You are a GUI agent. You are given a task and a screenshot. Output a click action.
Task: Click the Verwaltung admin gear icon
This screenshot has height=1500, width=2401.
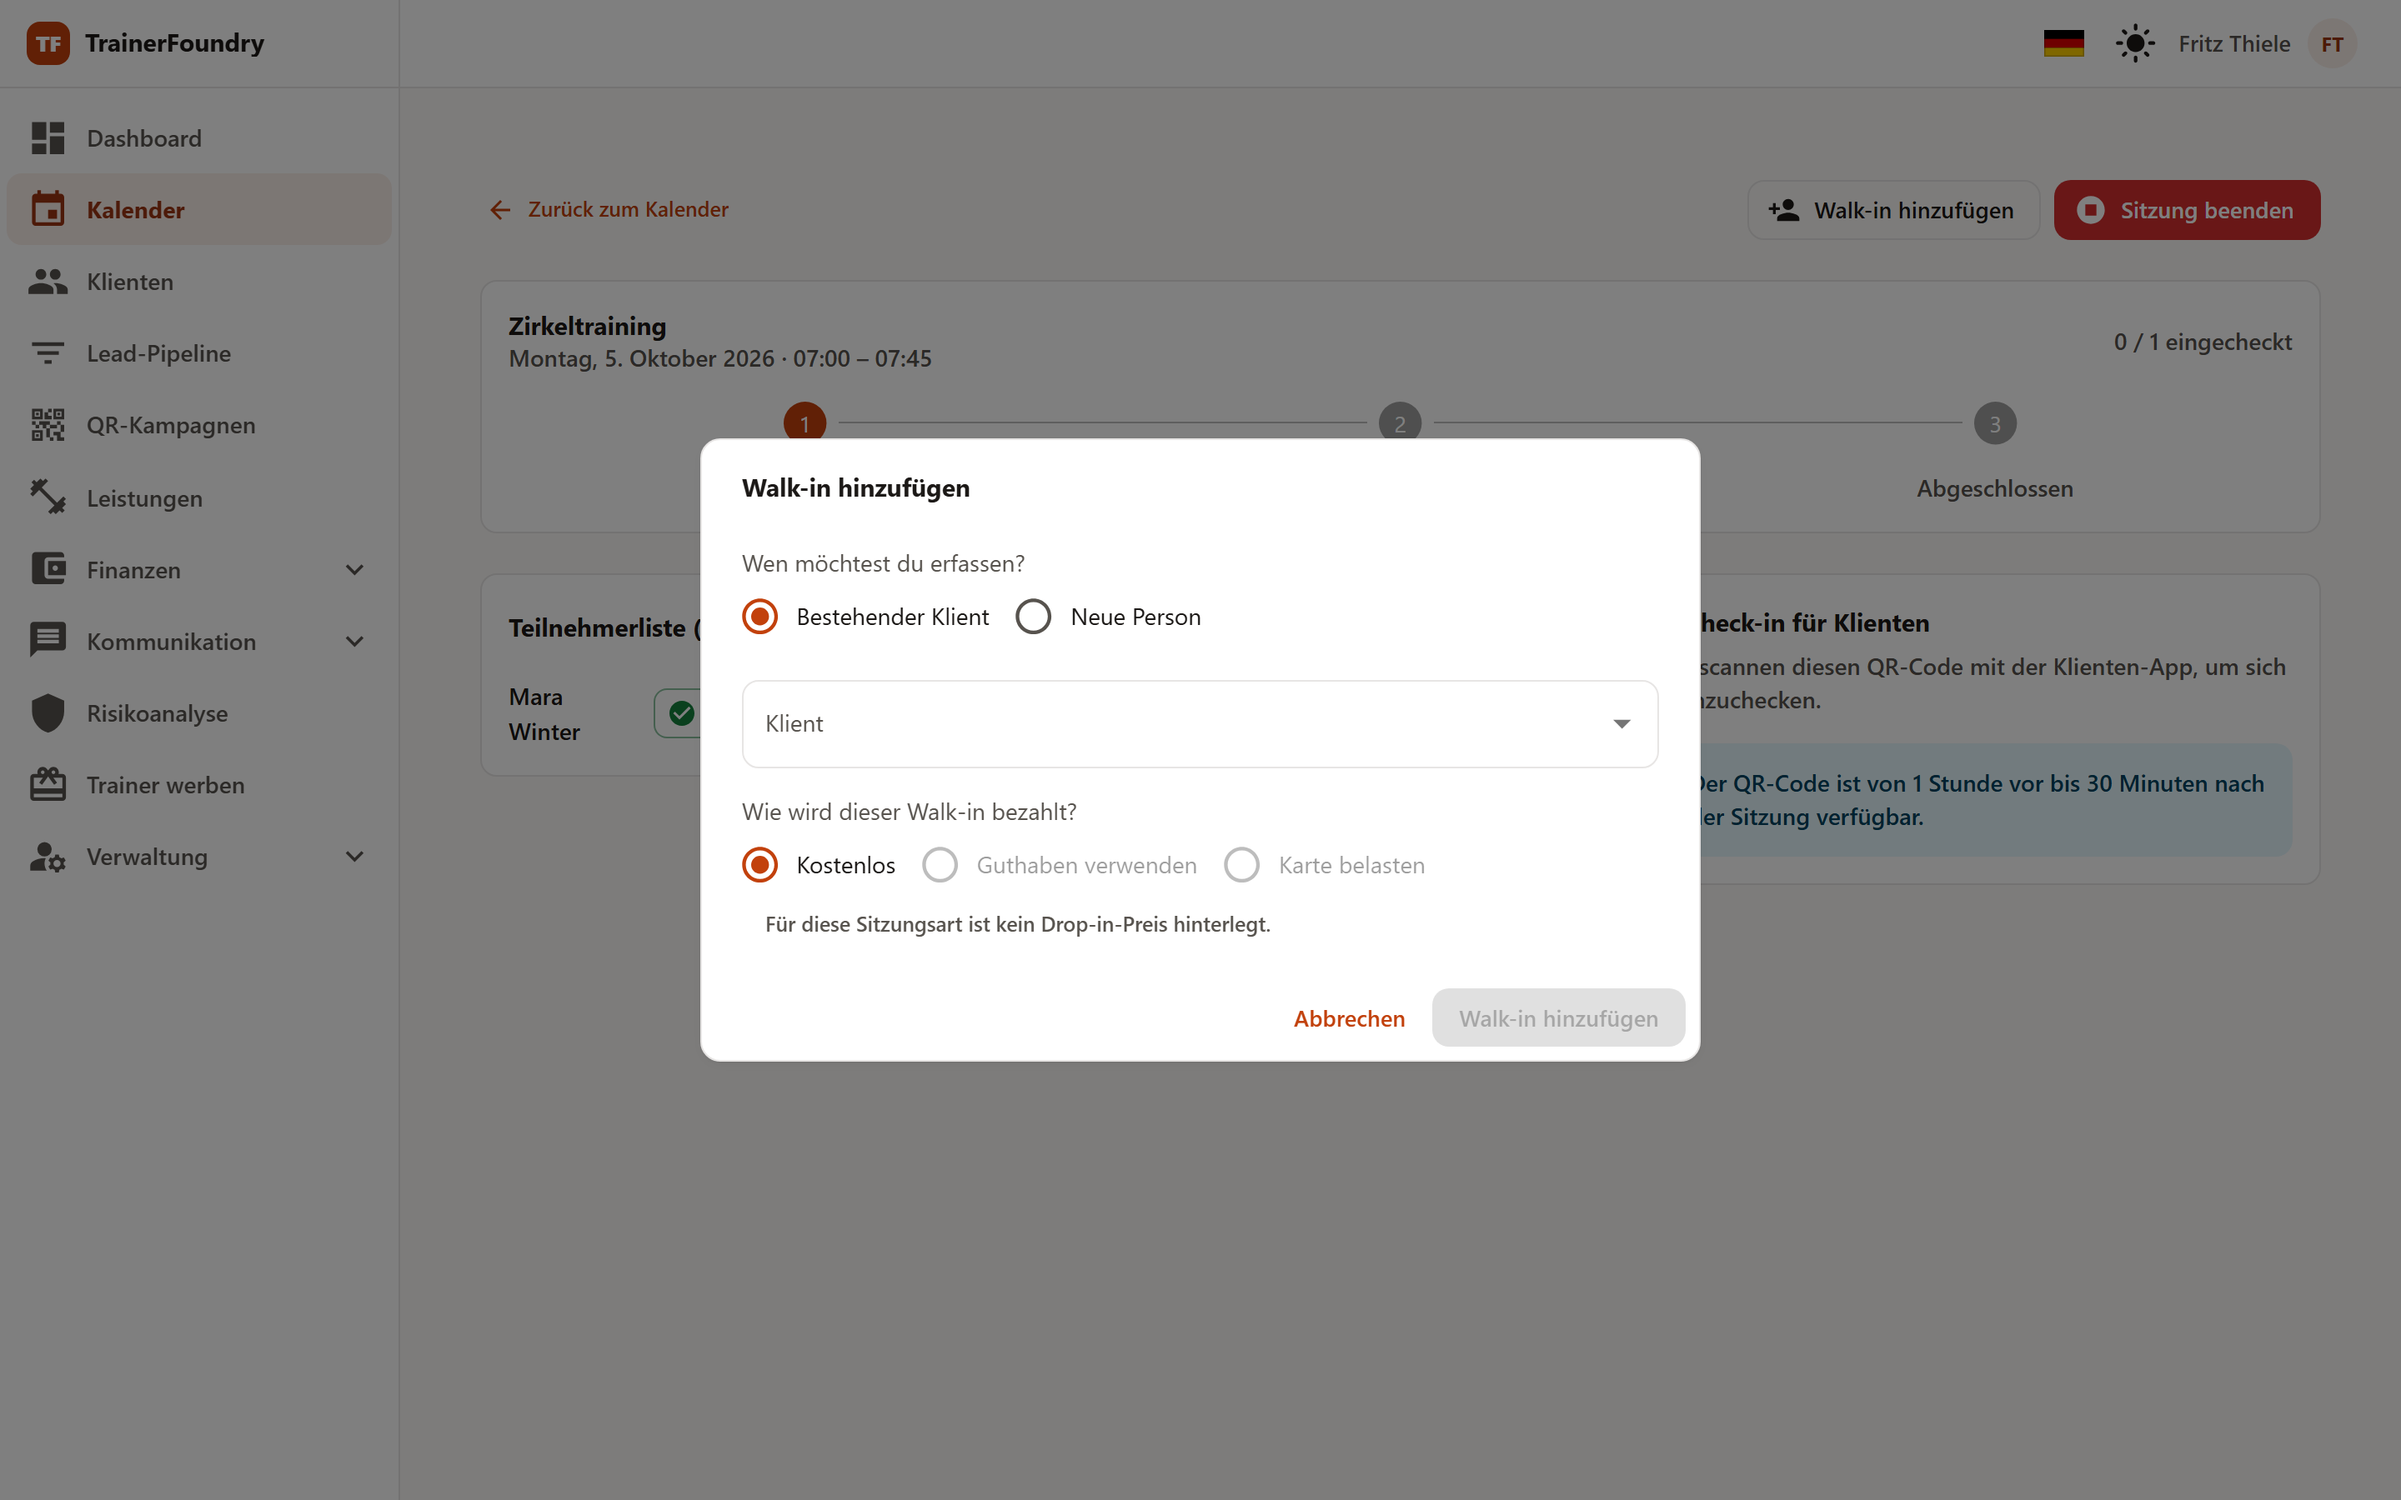(48, 857)
